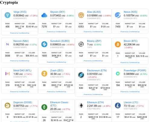Open the Bitzeny (ZNY) title link
Image resolution: width=163 pixels, height=122 pixels.
coord(94,41)
